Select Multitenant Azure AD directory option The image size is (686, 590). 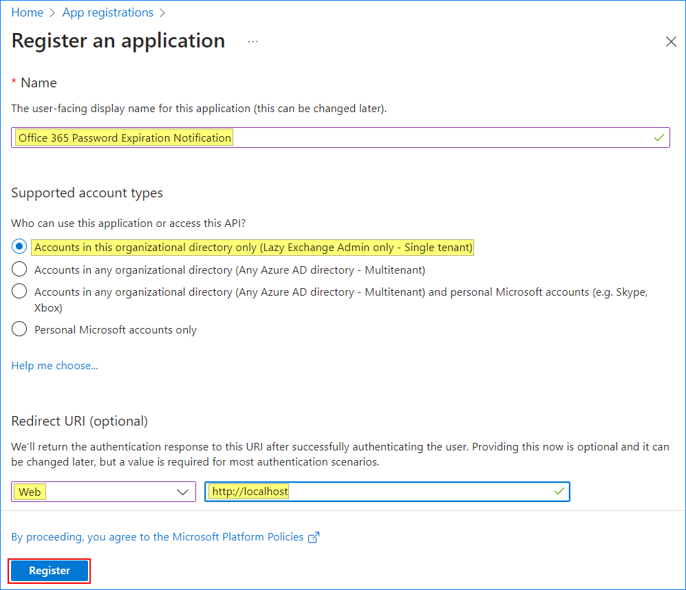[x=19, y=270]
